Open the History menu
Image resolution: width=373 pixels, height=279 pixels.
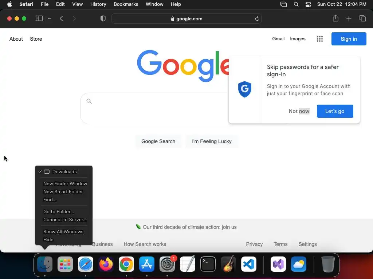pos(98,4)
